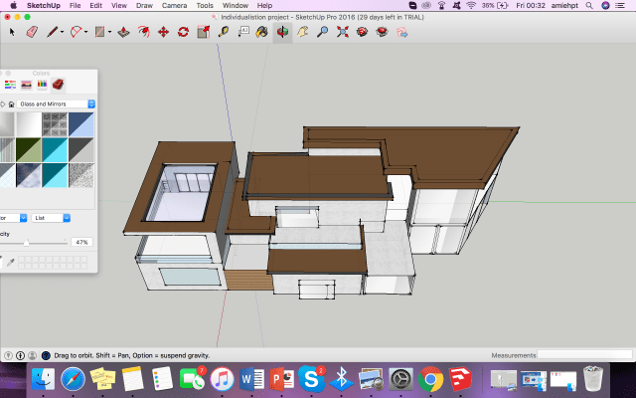
Task: Pick the Eraser tool
Action: [32, 32]
